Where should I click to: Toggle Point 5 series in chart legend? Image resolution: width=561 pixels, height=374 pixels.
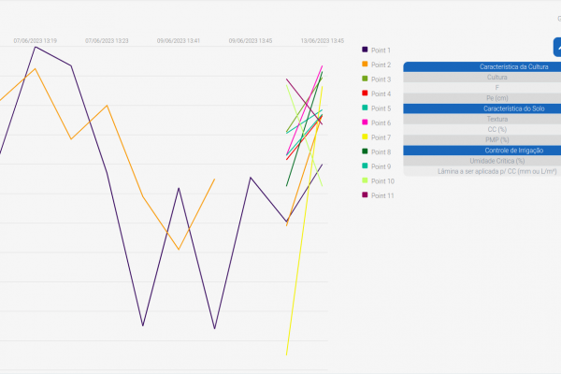coord(377,108)
